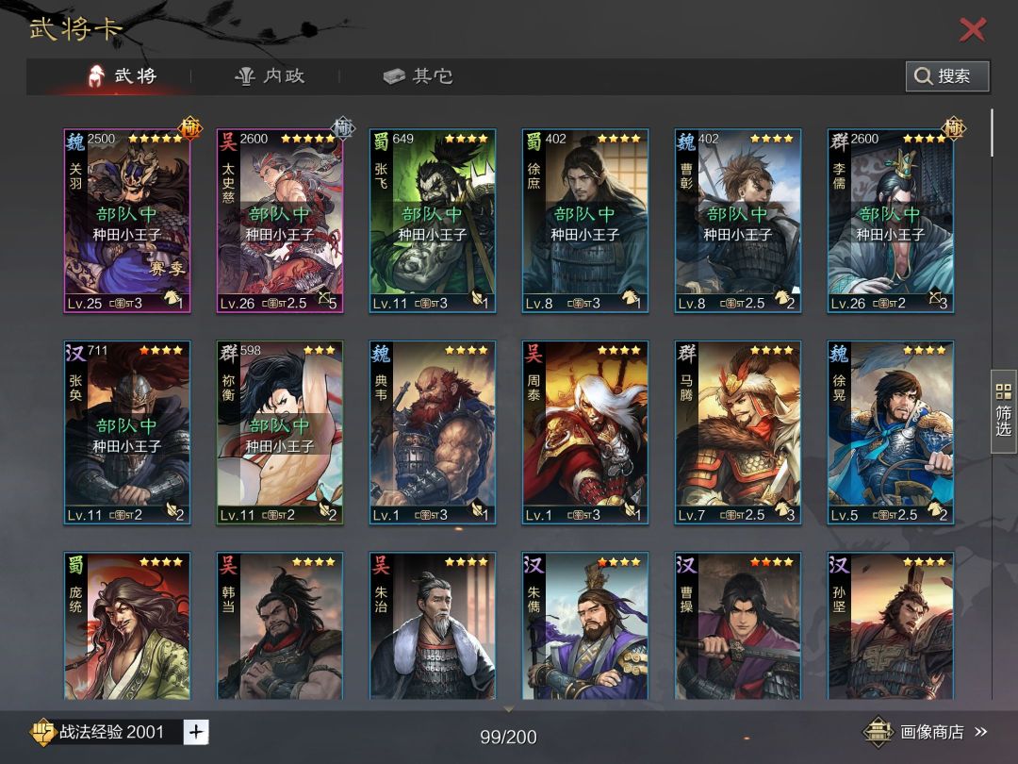Screen dimensions: 1018x764
Task: Click the archer icon on 李儒 card
Action: coord(935,298)
